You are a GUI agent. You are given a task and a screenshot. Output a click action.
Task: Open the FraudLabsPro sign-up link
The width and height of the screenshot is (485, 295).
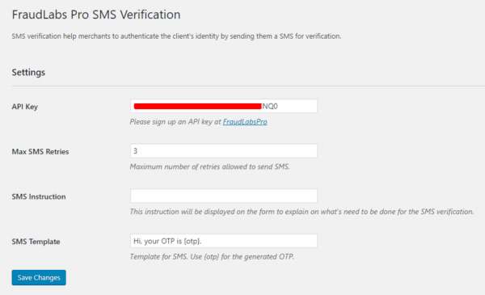245,122
